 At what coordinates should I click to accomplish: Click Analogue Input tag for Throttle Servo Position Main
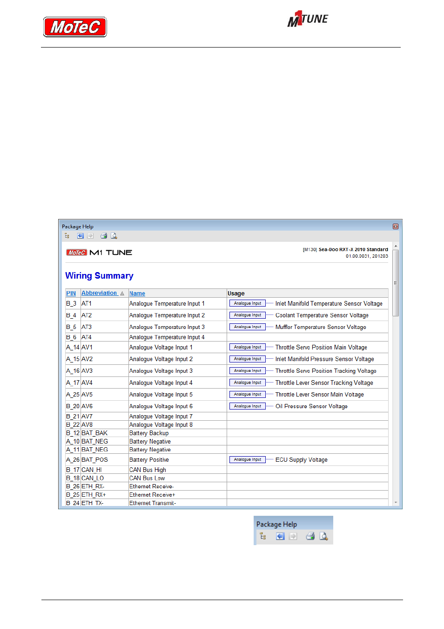click(x=248, y=347)
